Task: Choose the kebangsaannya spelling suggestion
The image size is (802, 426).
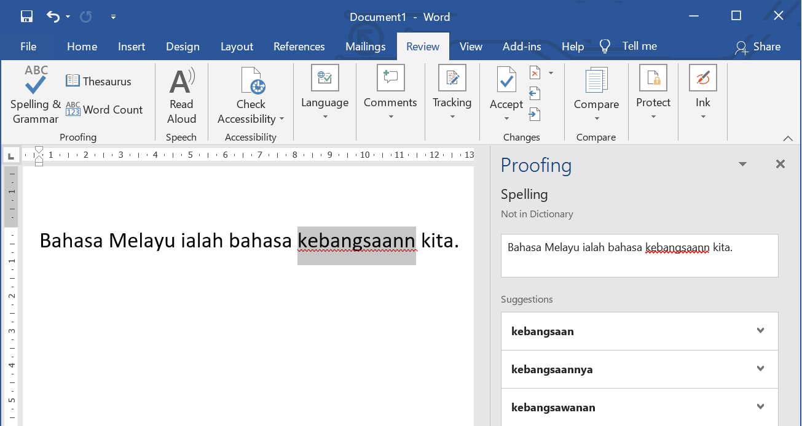Action: (x=552, y=370)
